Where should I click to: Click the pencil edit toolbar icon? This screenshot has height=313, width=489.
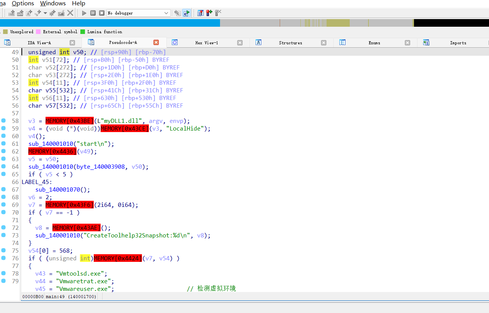(x=61, y=13)
